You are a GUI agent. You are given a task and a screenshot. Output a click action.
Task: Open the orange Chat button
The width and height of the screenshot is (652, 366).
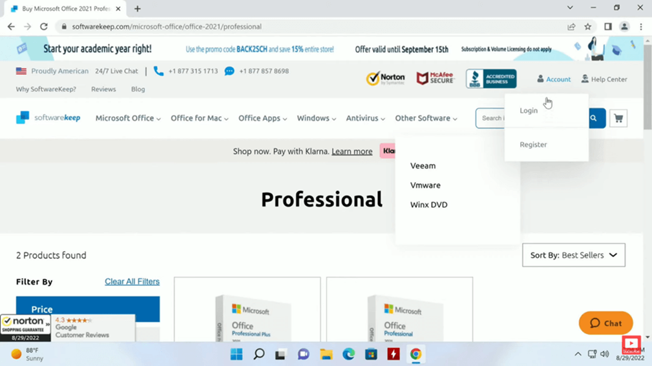pyautogui.click(x=606, y=323)
